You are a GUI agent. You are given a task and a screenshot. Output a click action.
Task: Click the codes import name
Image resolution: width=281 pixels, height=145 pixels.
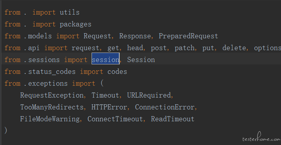[117, 72]
